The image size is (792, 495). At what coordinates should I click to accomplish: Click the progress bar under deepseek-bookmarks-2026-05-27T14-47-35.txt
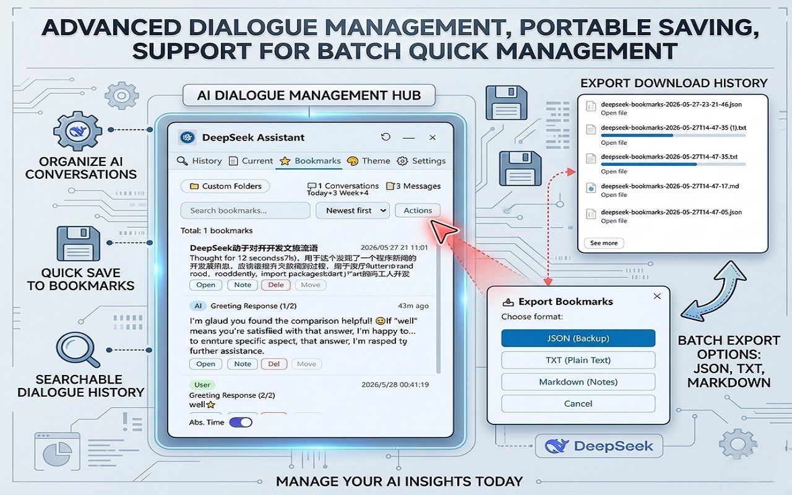[673, 164]
